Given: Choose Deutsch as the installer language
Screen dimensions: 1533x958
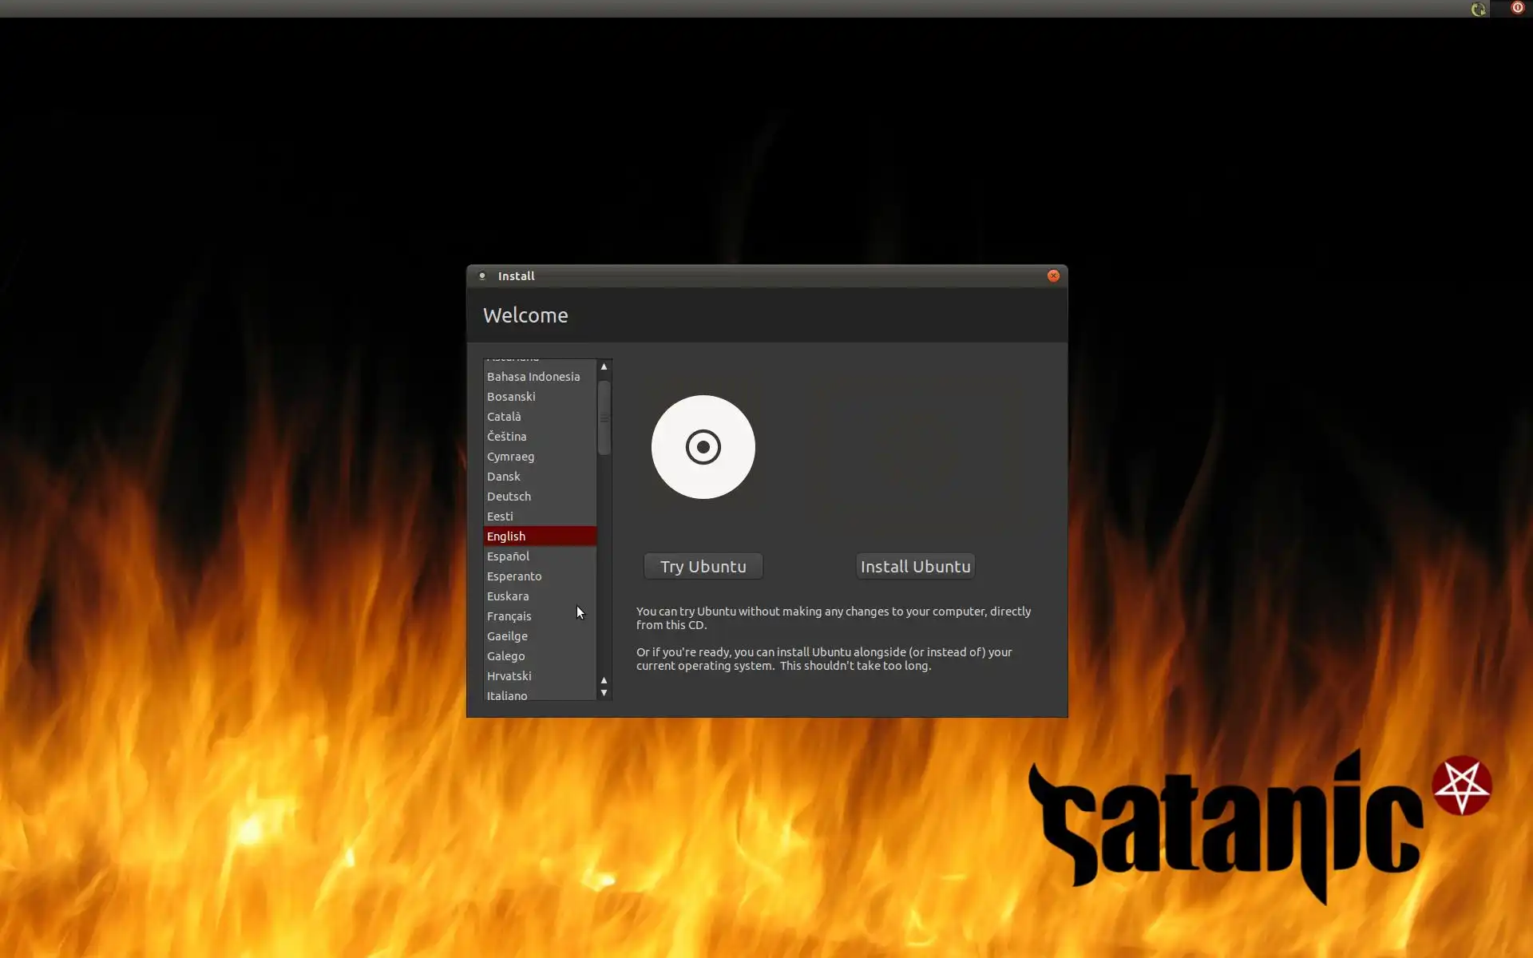Looking at the screenshot, I should (509, 497).
